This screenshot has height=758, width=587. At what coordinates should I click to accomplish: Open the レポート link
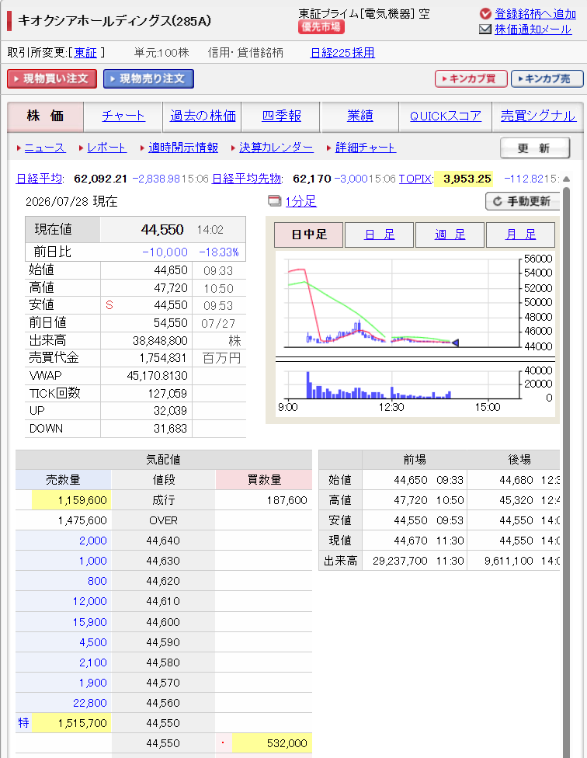coord(107,148)
